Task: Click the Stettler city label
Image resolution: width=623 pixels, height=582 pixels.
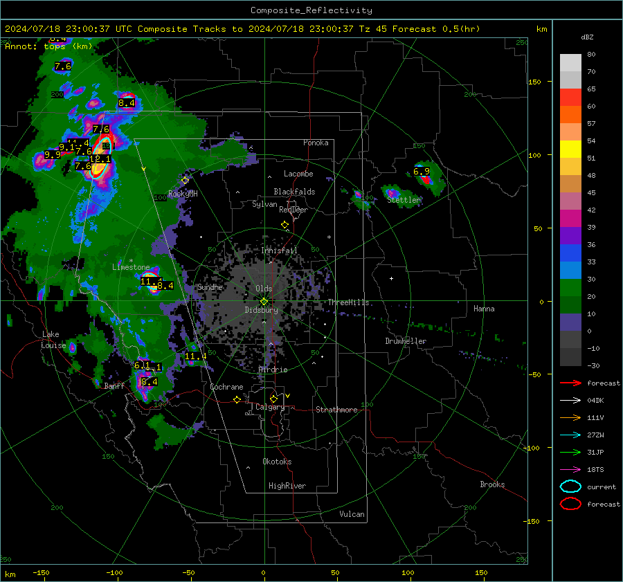Action: 404,200
